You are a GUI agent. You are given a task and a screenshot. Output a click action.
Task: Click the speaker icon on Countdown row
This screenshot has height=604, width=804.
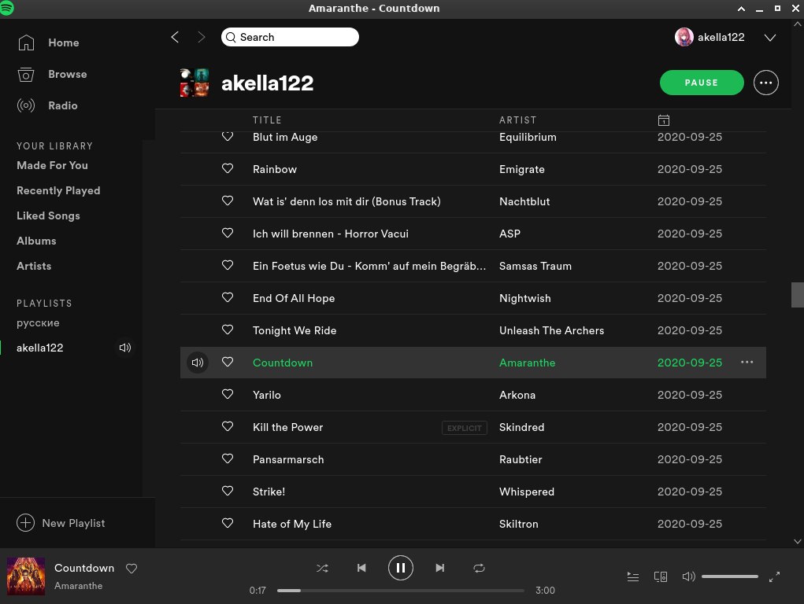pyautogui.click(x=198, y=363)
